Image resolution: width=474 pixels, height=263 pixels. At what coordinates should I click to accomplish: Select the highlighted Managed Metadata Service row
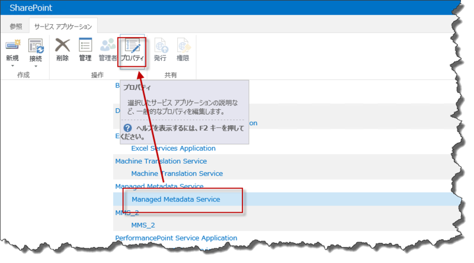point(287,199)
